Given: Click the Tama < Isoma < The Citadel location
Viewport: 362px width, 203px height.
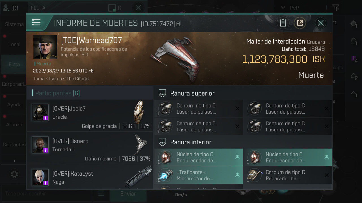Looking at the screenshot, I should coord(61,79).
